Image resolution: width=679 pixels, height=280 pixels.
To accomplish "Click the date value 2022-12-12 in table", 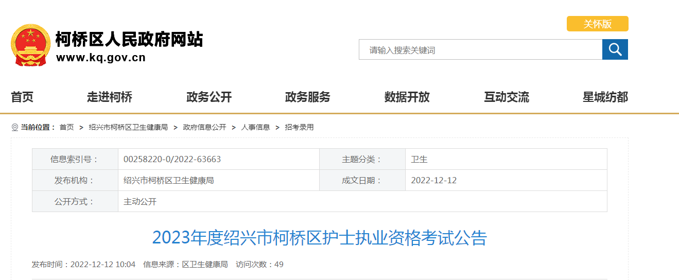I will (x=434, y=181).
